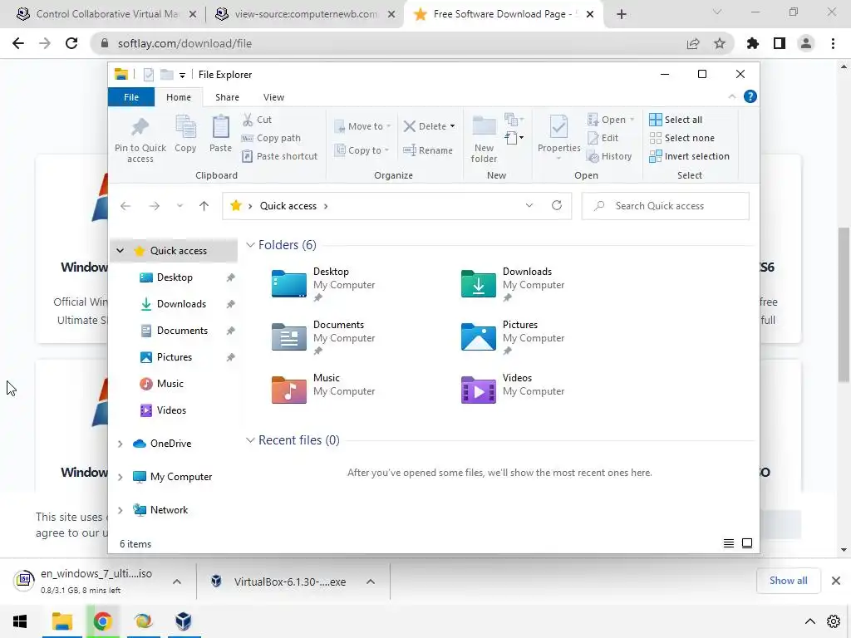The height and width of the screenshot is (638, 851).
Task: Click Cut in the Clipboard group
Action: 258,120
